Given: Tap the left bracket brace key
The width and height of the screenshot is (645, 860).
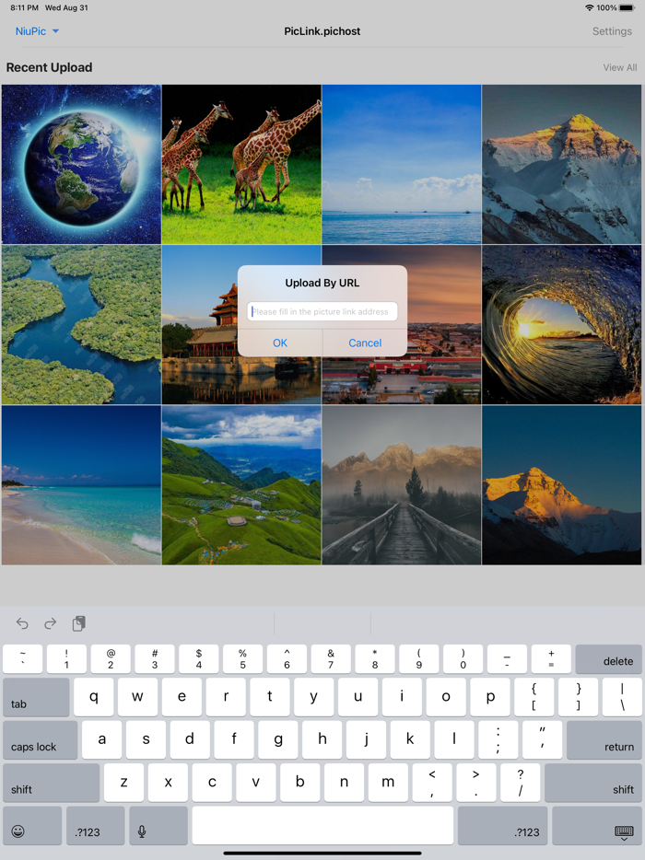Looking at the screenshot, I should coord(534,697).
